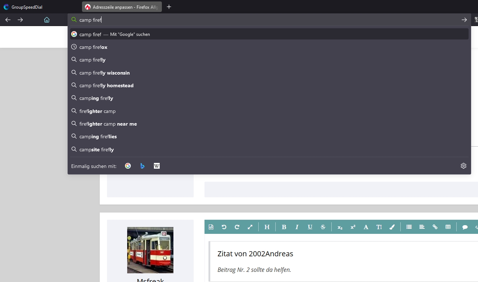Toggle italic formatting
This screenshot has height=282, width=478.
coord(297,227)
